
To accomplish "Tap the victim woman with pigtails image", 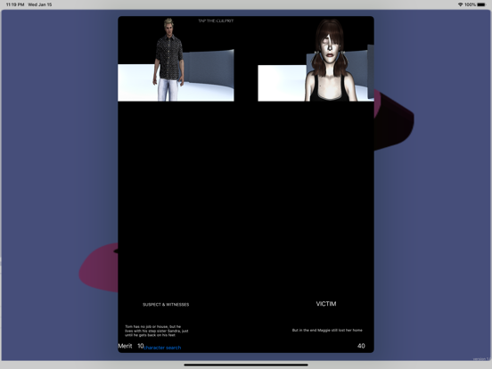I will tap(316, 60).
